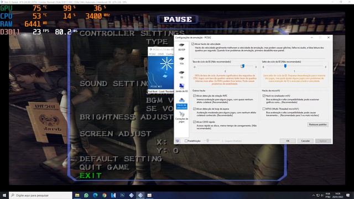The width and height of the screenshot is (354, 199).
Task: Click the Aplicar button
Action: point(323,141)
